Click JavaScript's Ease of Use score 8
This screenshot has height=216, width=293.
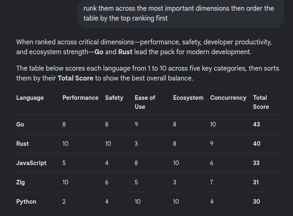tap(136, 163)
